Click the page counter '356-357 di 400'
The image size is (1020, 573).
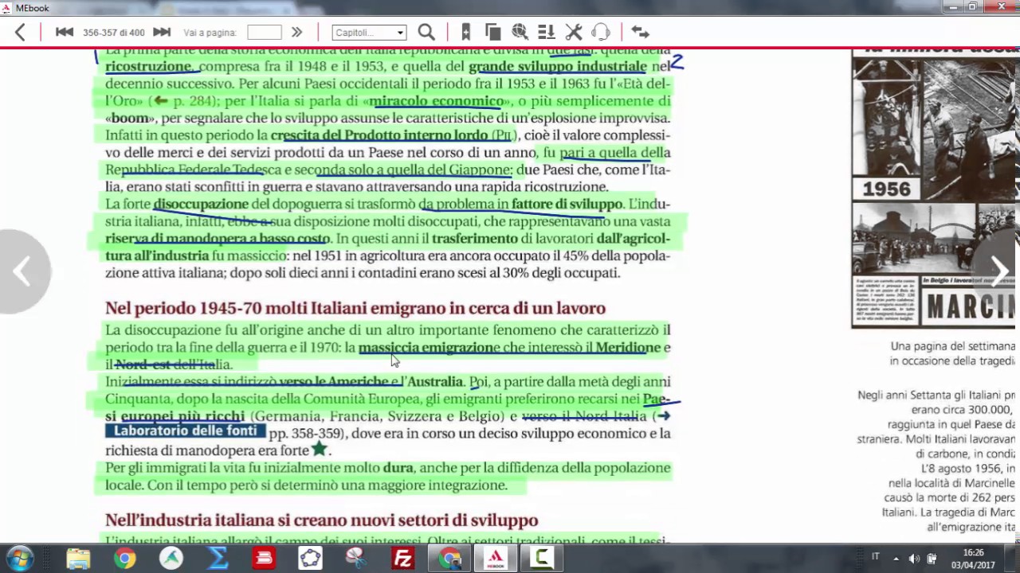[114, 33]
